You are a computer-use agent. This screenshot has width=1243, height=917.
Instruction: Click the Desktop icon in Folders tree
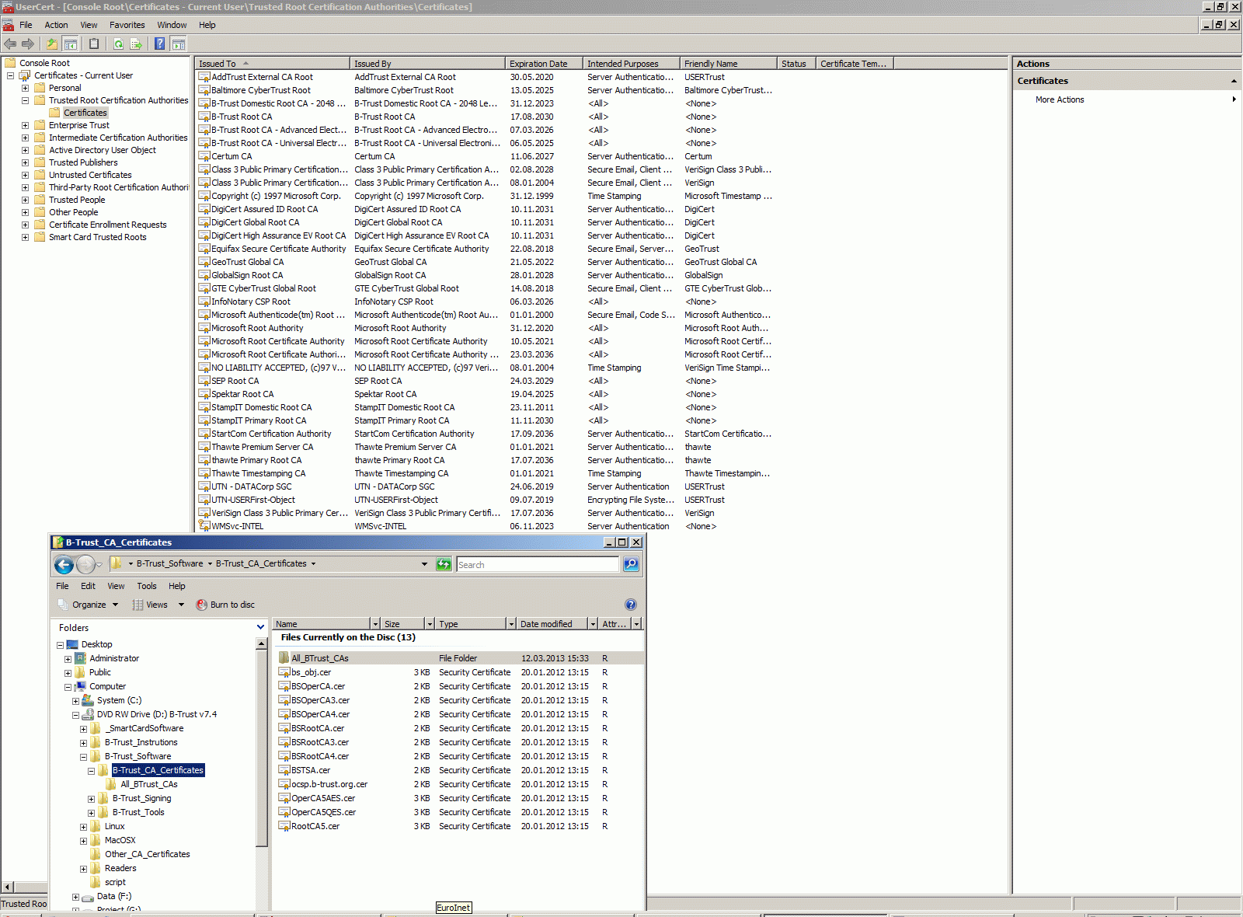(73, 644)
